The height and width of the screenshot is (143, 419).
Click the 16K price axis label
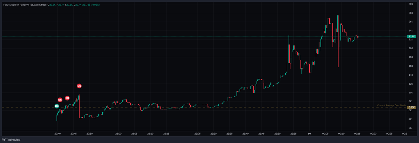coord(411,66)
